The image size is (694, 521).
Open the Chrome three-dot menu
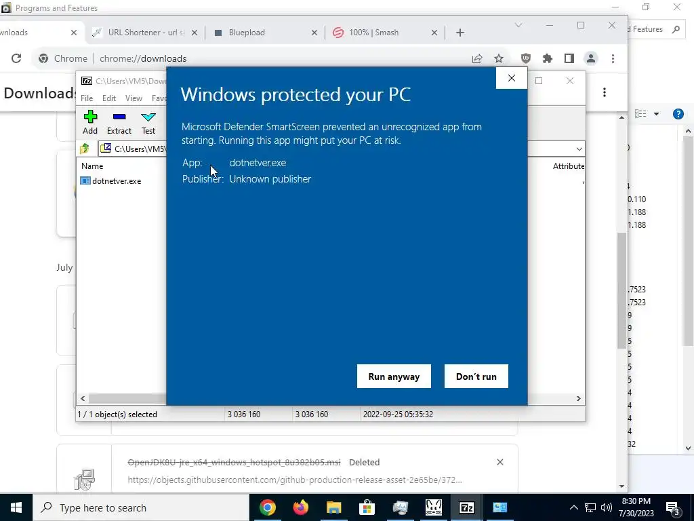click(x=613, y=58)
